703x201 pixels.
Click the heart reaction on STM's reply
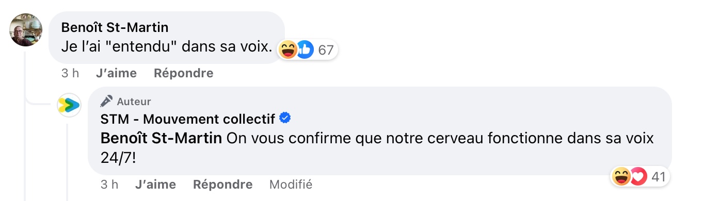(638, 177)
